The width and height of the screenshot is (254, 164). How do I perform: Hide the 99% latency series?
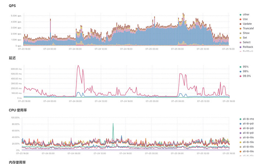pyautogui.click(x=244, y=71)
